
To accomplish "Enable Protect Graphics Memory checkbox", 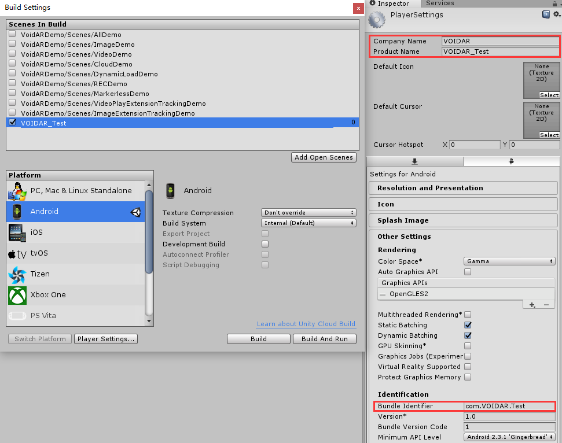I will pos(468,377).
